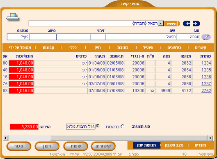217x159 pixels.
Task: Open document link 2752
Action: click(x=206, y=91)
